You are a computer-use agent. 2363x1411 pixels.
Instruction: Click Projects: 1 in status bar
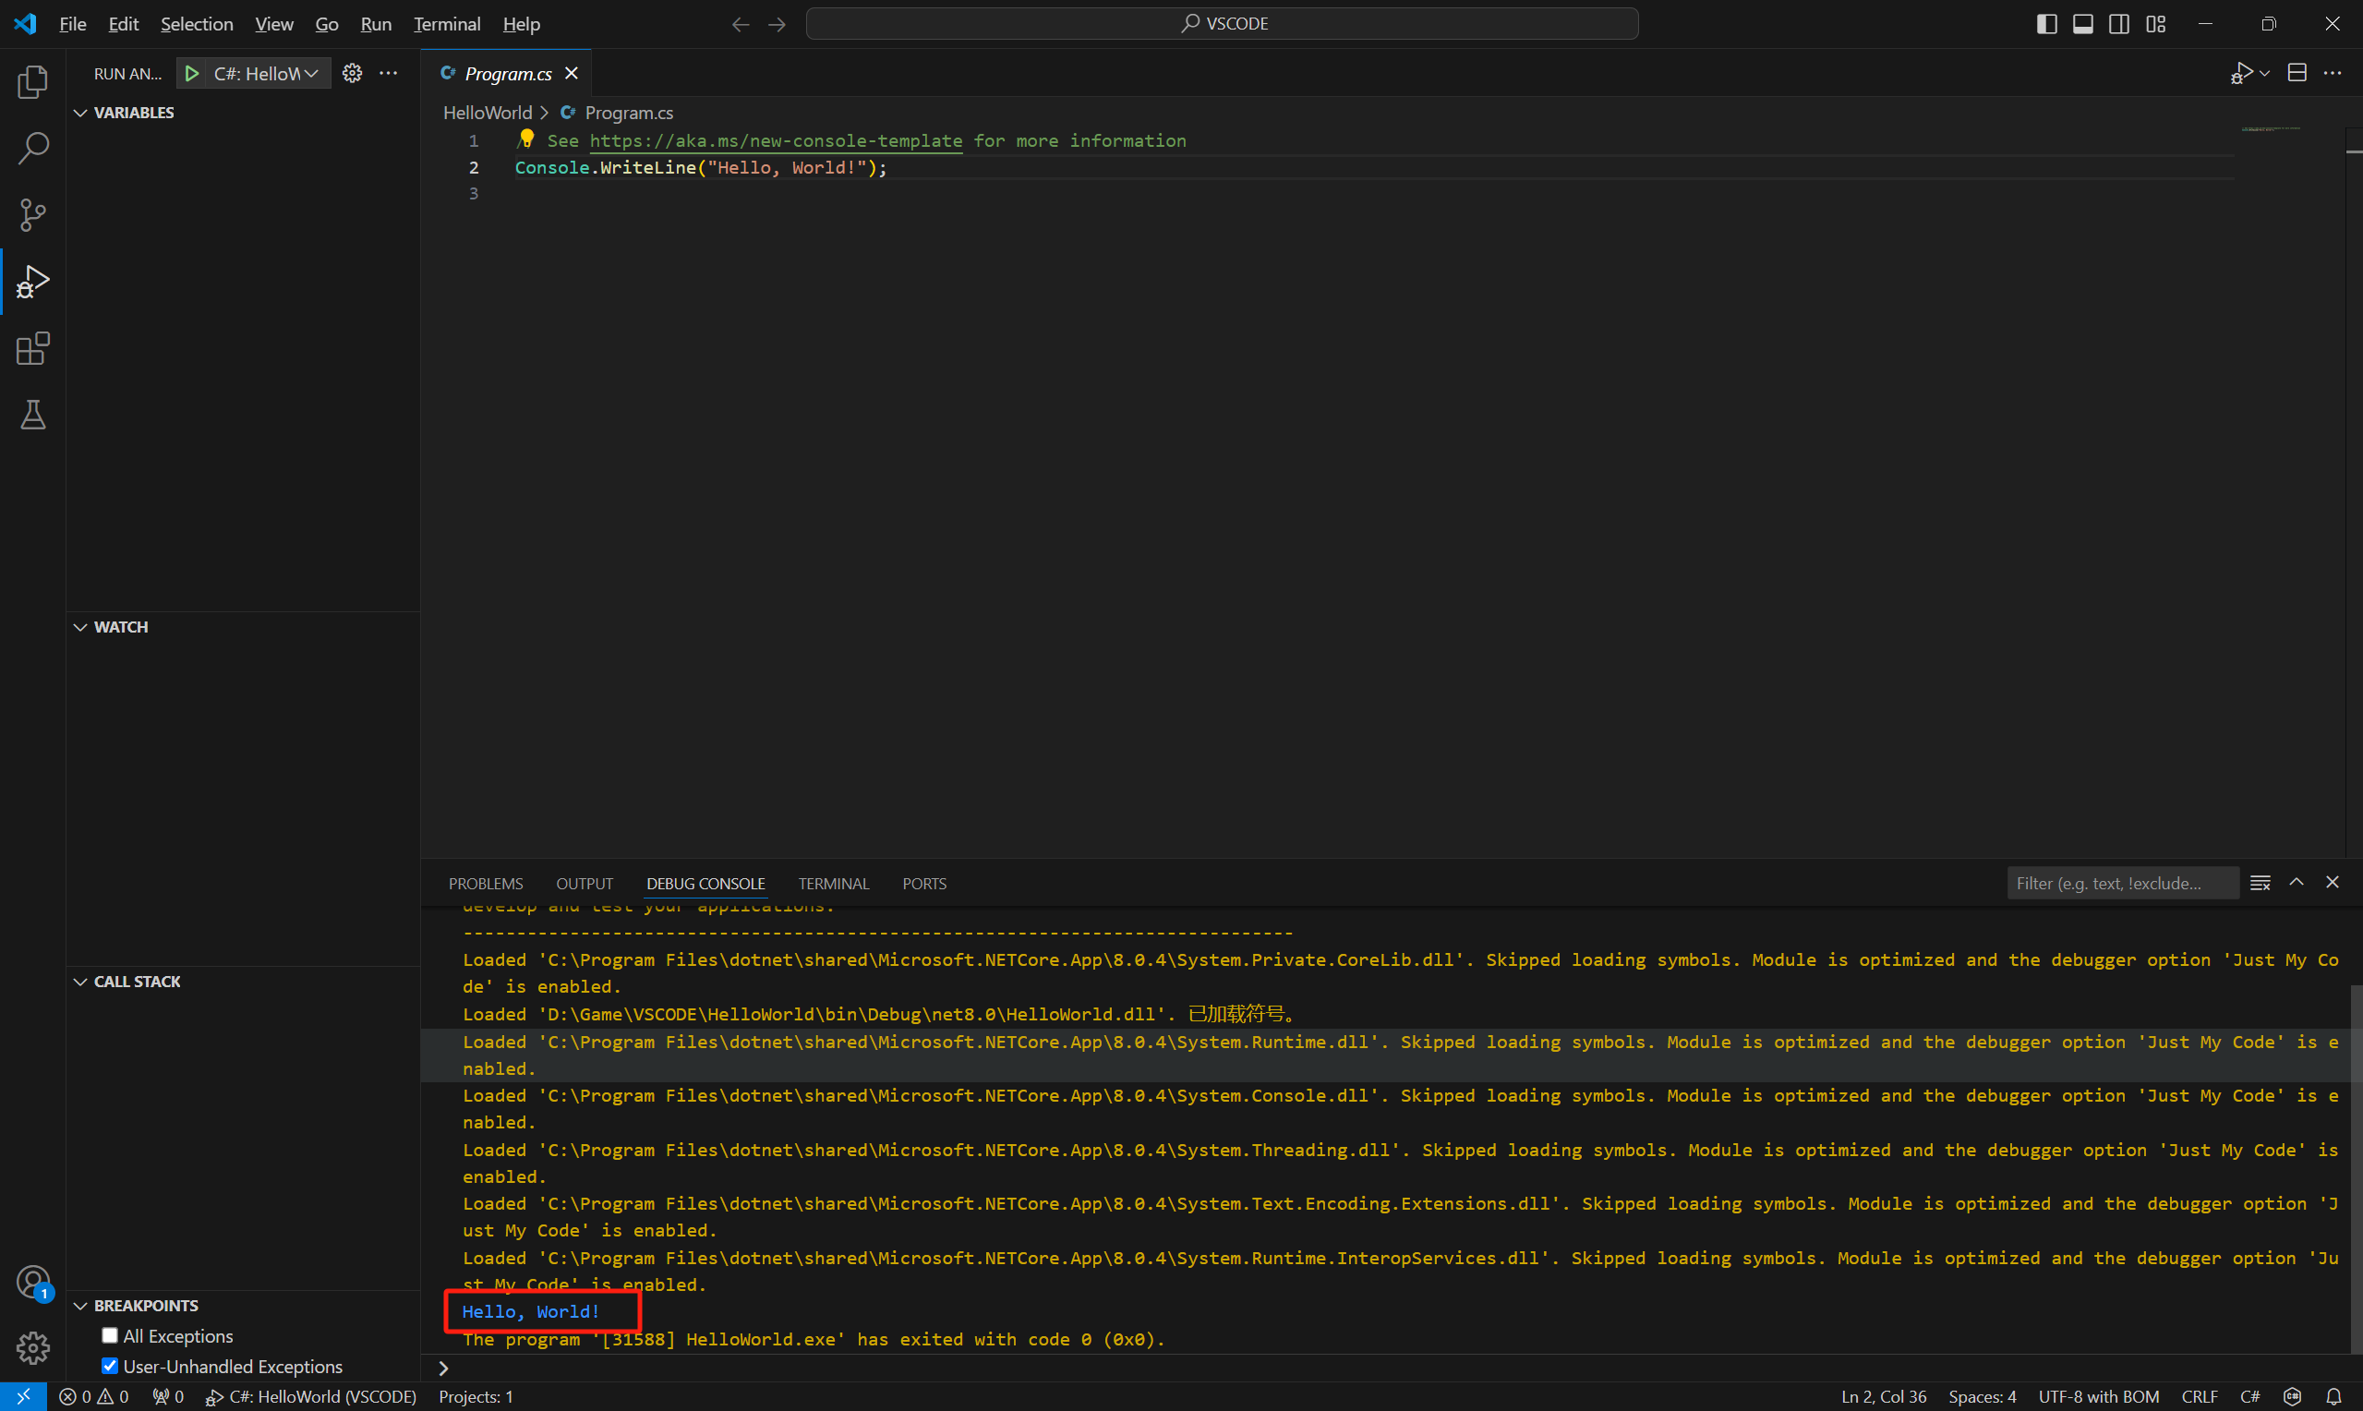[476, 1396]
